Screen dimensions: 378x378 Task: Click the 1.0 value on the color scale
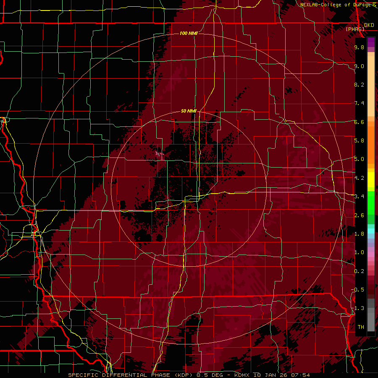(359, 252)
